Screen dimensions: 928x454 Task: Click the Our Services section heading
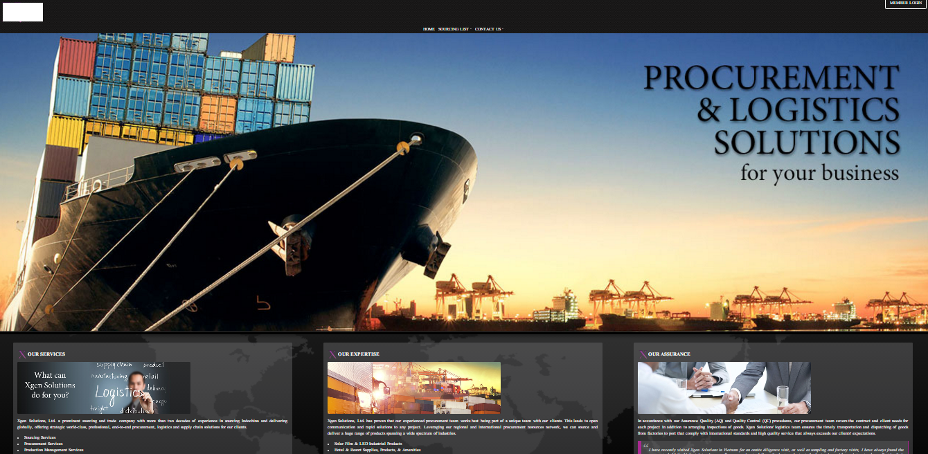(46, 354)
